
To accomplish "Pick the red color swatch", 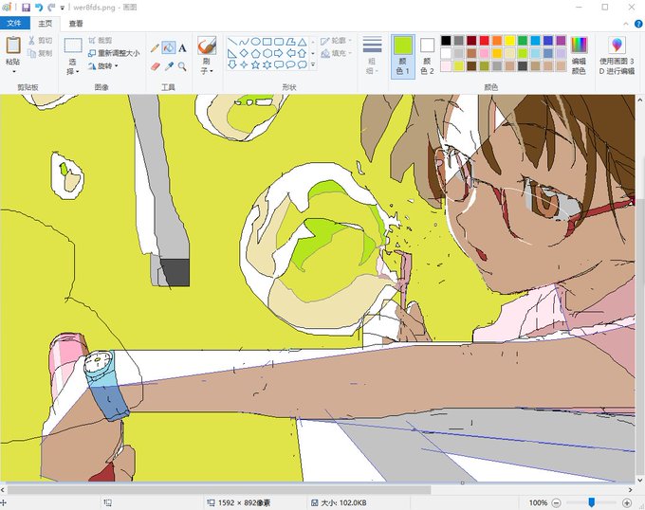I will click(484, 40).
